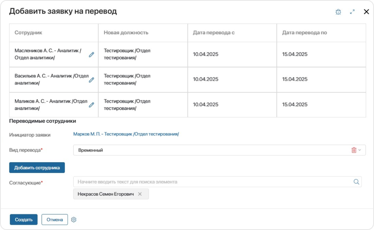Viewport: 374px width, 230px height.
Task: Edit the Маликов А. С. employee row
Action: click(91, 105)
